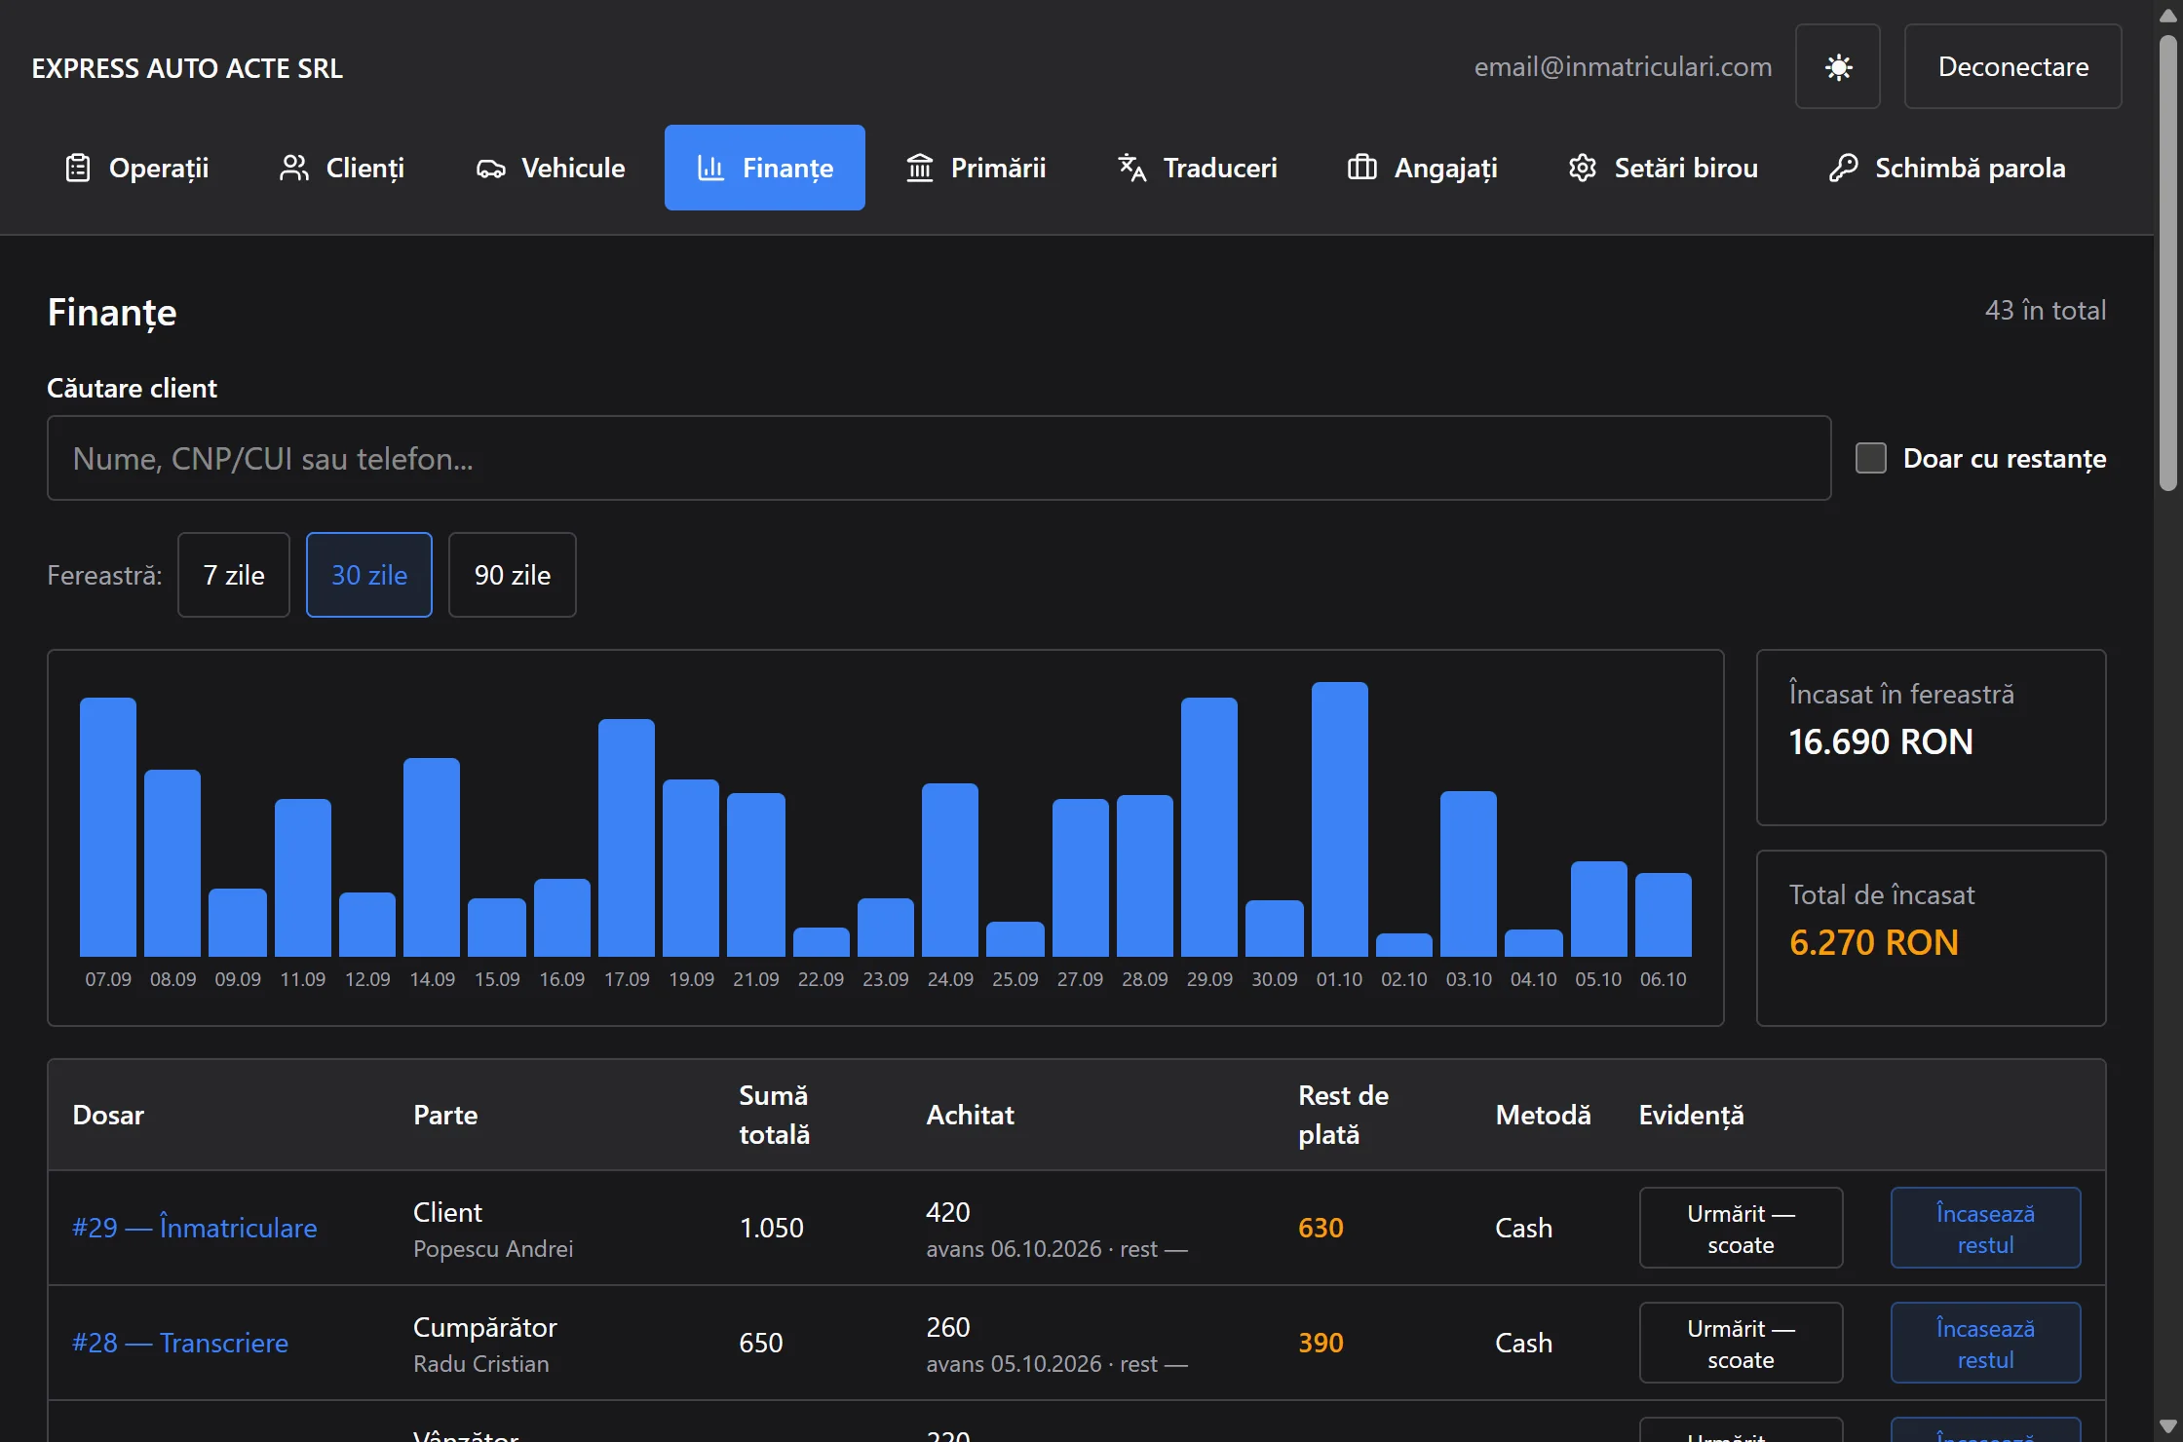
Task: Click the Primării building icon
Action: point(920,168)
